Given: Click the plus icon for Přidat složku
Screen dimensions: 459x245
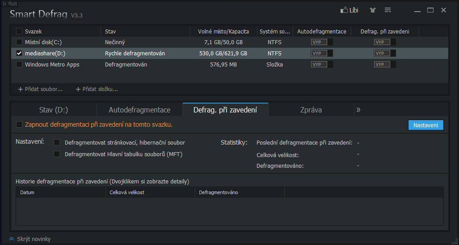Looking at the screenshot, I should (x=78, y=89).
